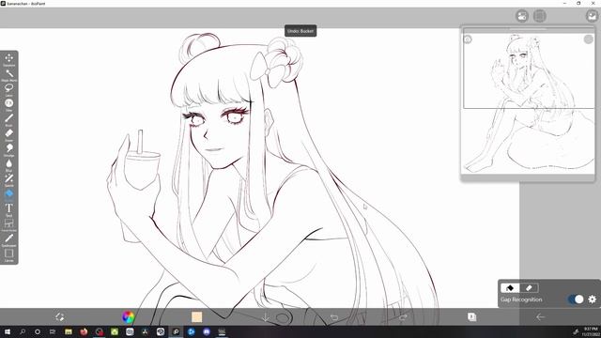The image size is (601, 338).
Task: Open the Filter FX tool
Action: [8, 104]
